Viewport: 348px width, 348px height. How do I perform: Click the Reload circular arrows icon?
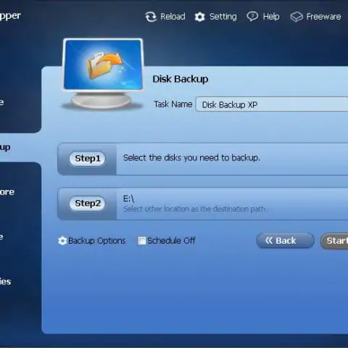[151, 17]
